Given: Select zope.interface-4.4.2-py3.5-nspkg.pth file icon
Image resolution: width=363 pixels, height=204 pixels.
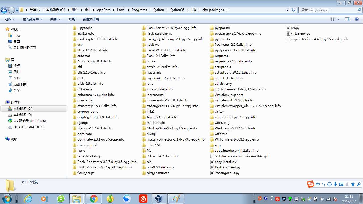Looking at the screenshot, I should [288, 39].
